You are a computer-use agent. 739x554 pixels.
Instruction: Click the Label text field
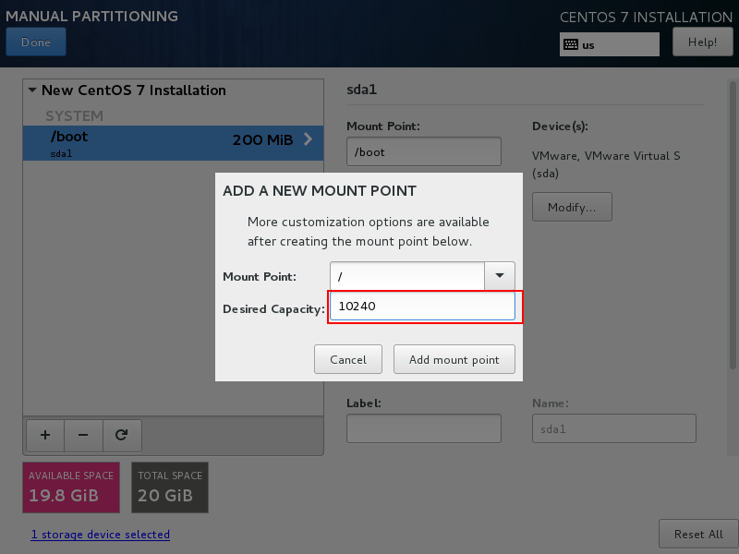coord(423,428)
